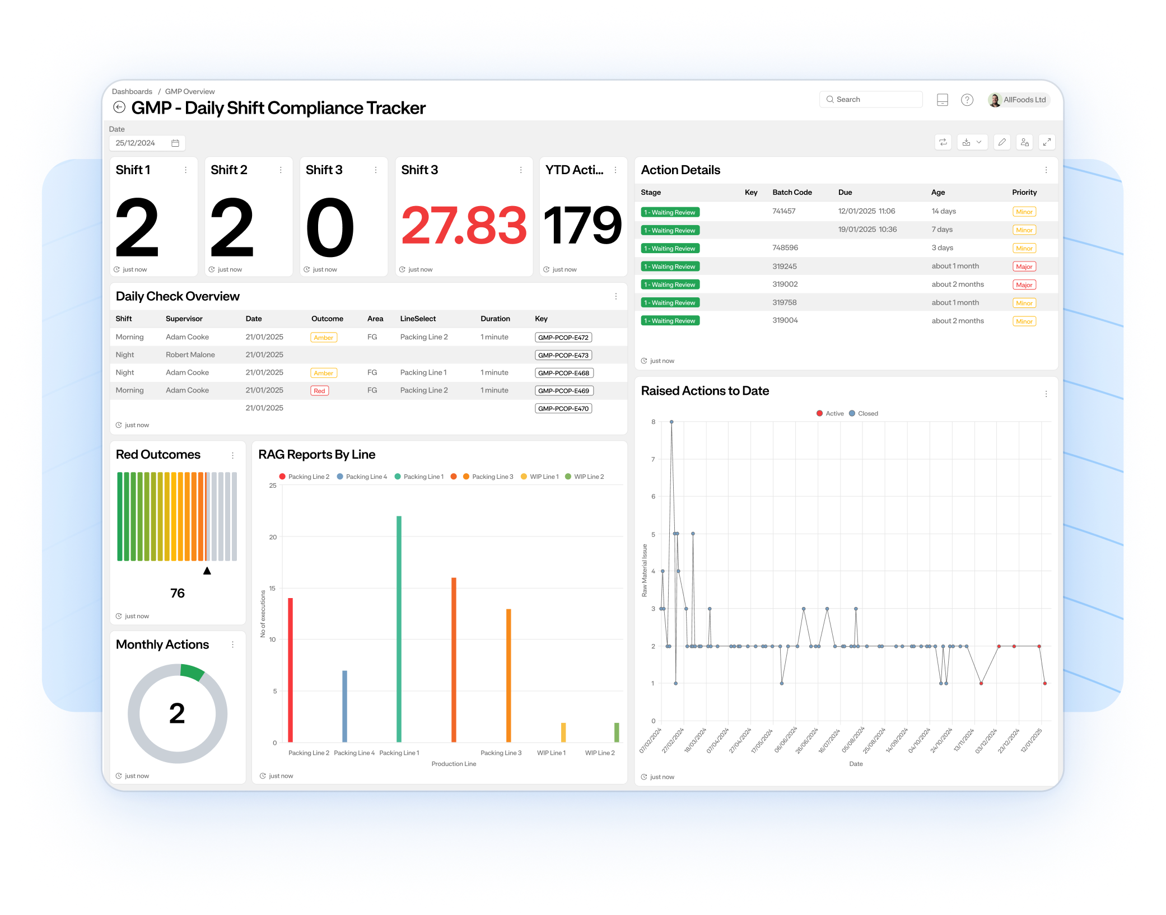Toggle Active series in Raised Actions legend
Image resolution: width=1166 pixels, height=915 pixels.
pyautogui.click(x=830, y=413)
